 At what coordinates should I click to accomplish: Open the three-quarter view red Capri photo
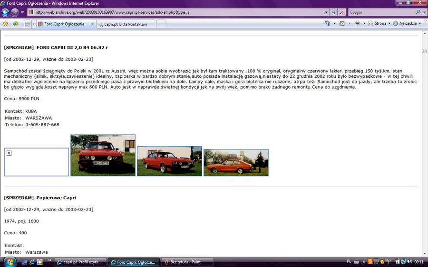click(169, 161)
